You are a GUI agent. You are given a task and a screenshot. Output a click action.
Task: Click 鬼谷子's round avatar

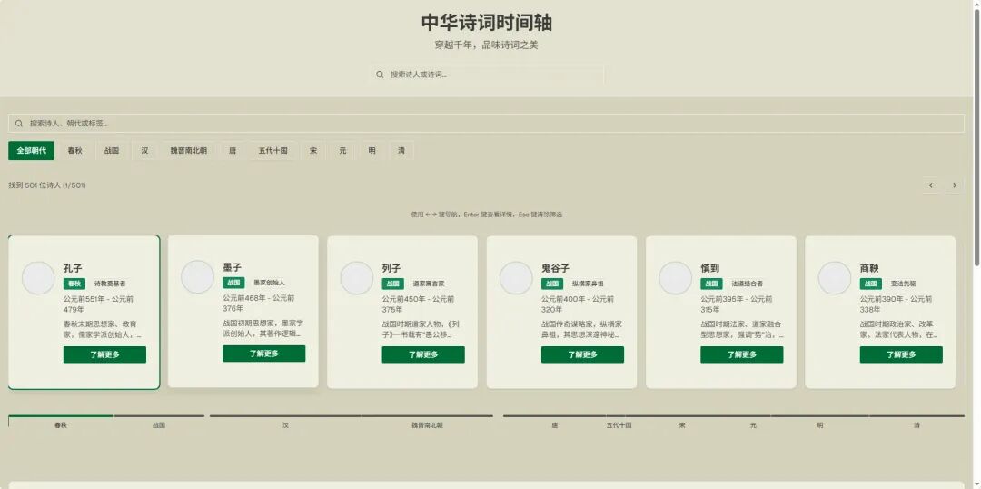tap(516, 278)
